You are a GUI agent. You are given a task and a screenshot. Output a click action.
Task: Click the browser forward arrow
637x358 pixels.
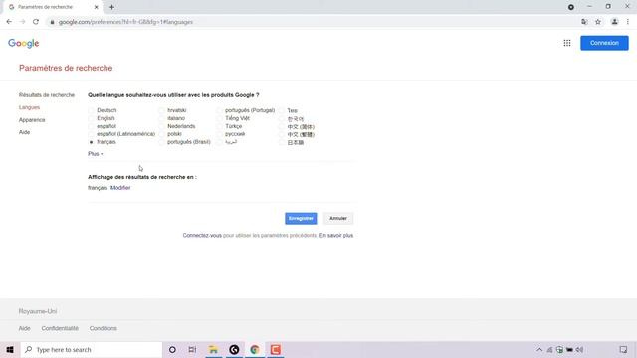tap(22, 22)
